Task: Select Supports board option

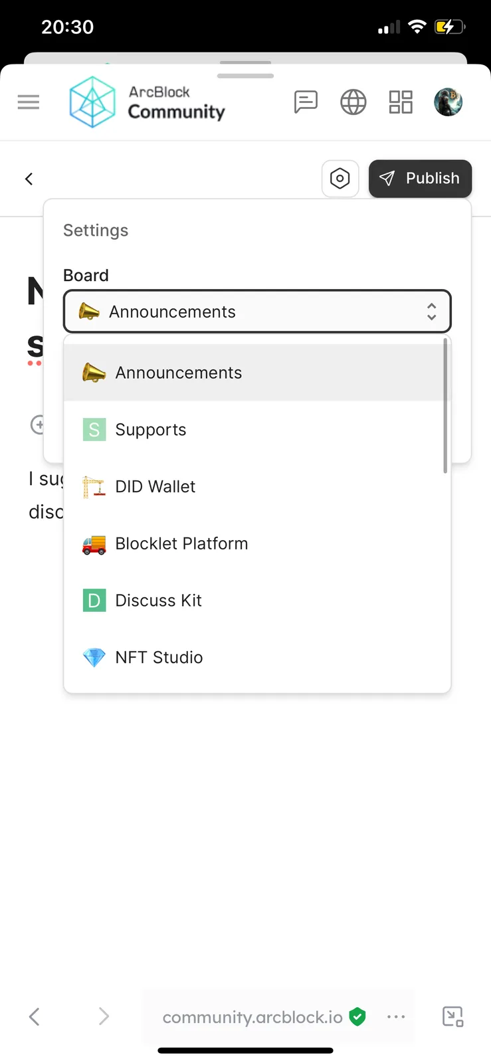Action: pos(256,430)
